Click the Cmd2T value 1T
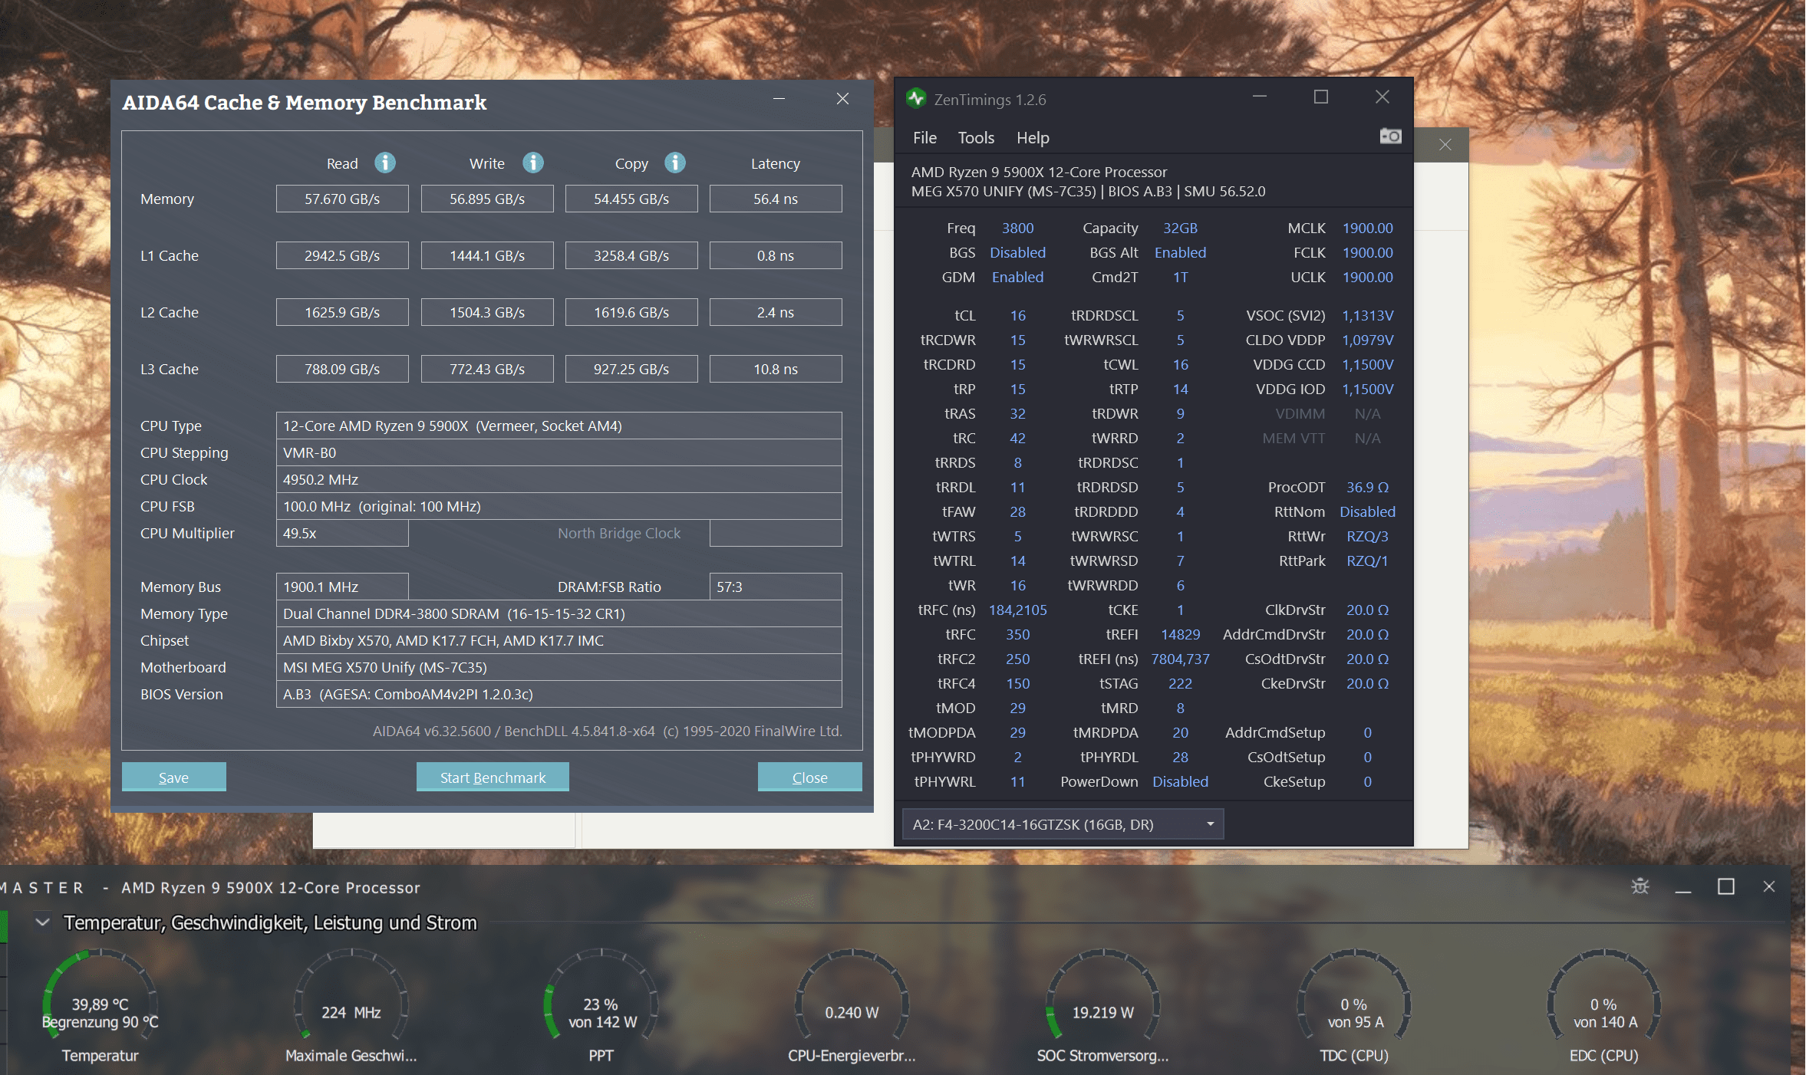Screen dimensions: 1806x1075 tap(1180, 277)
